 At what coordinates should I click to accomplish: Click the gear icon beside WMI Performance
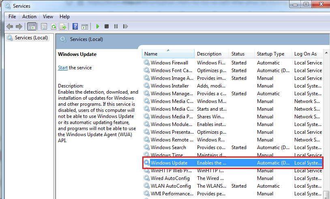pyautogui.click(x=147, y=193)
